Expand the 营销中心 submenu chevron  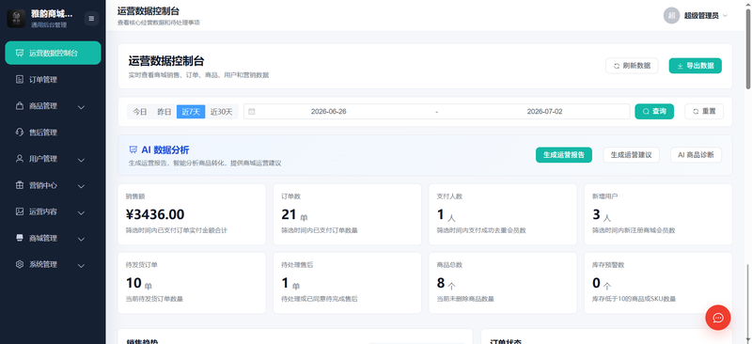click(x=81, y=186)
